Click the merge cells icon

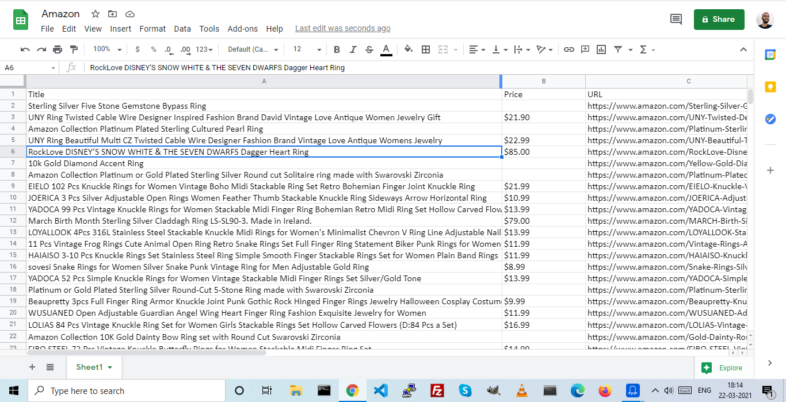(x=442, y=49)
